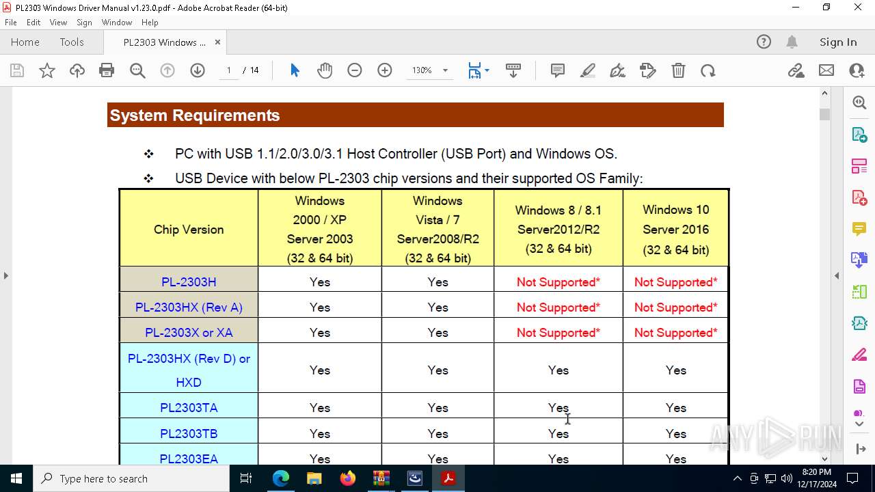Upload file to cloud icon

click(x=77, y=70)
